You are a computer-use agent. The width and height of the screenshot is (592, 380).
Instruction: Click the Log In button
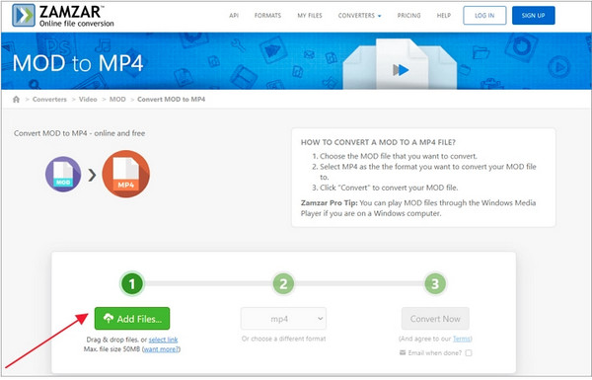(484, 16)
